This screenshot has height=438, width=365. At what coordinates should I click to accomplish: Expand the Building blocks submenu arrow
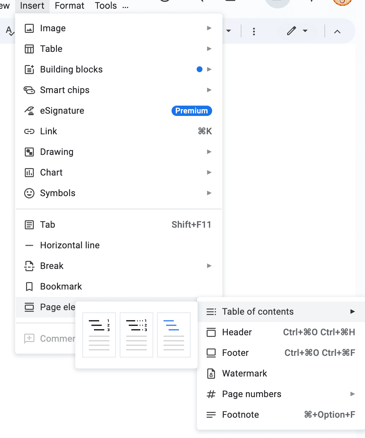(210, 69)
